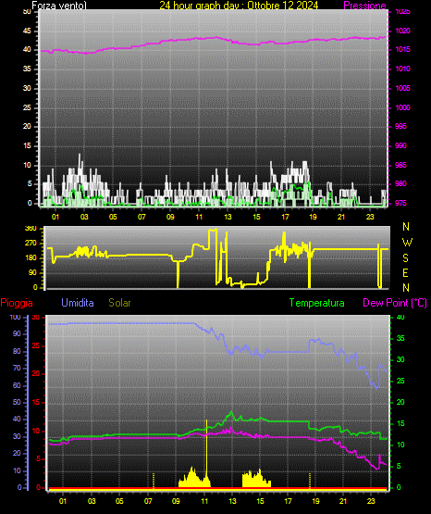
Task: Click the blue 'Umidita' legend label
Action: [x=78, y=302]
